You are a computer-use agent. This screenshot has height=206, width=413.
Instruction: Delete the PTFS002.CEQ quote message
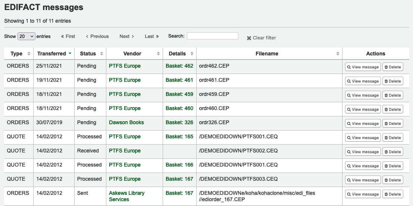392,152
